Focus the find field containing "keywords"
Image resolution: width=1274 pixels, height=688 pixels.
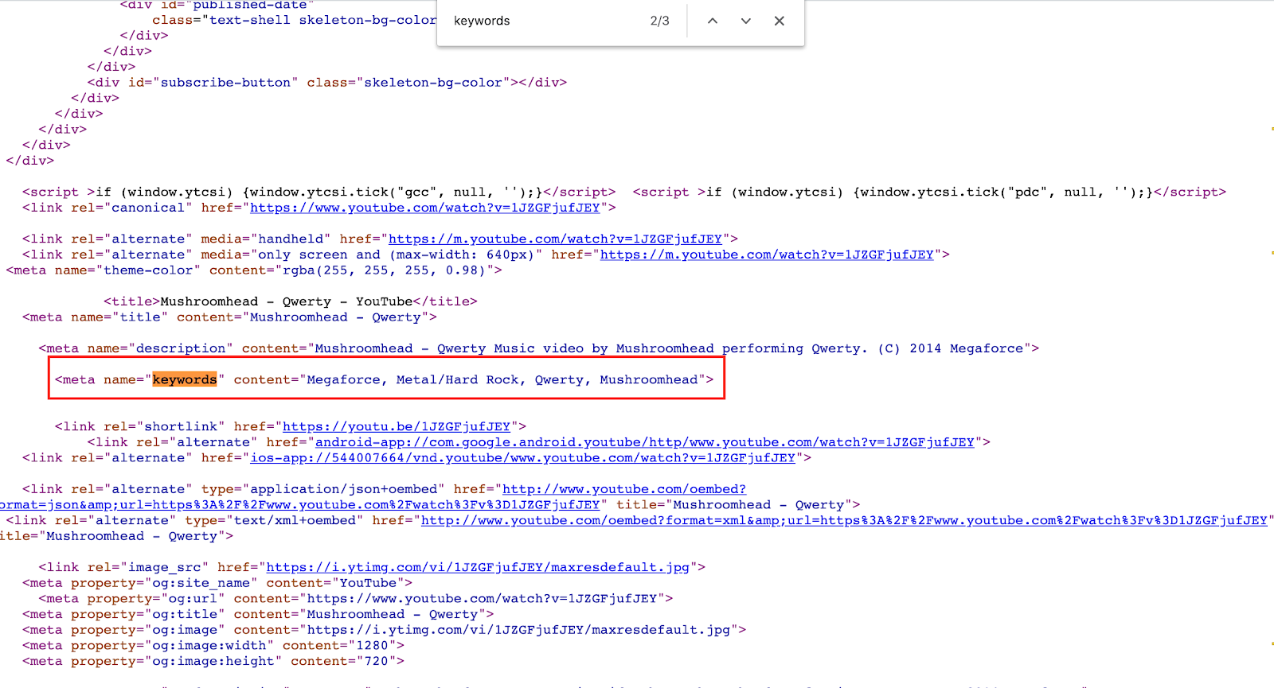pyautogui.click(x=545, y=21)
